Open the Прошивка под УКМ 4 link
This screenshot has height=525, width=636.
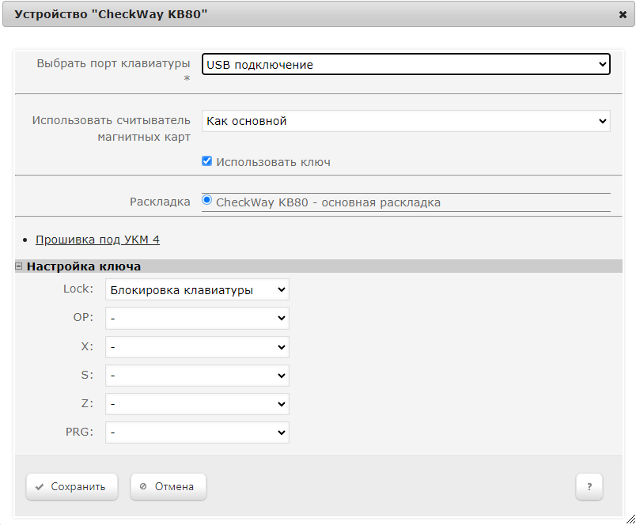coord(97,240)
